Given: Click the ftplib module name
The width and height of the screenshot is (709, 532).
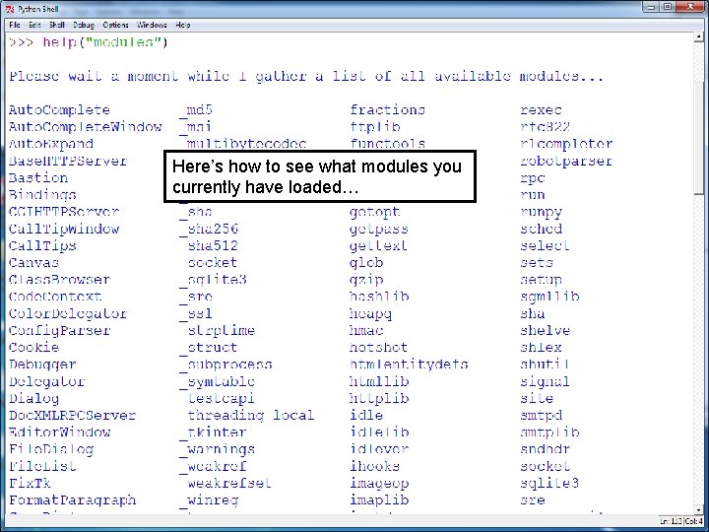Looking at the screenshot, I should 375,127.
